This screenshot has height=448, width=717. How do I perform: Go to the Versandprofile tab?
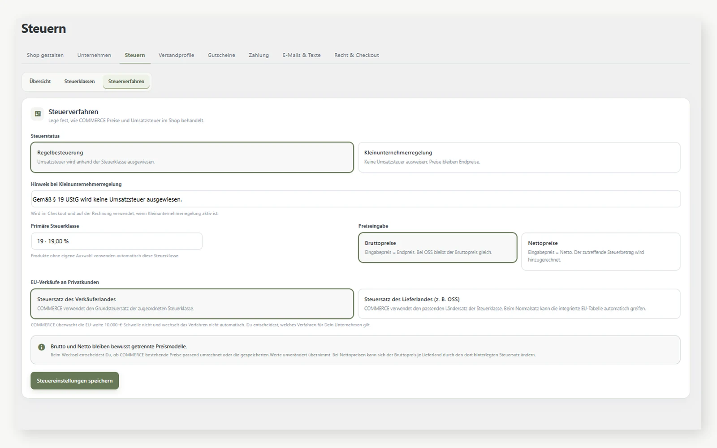[176, 55]
